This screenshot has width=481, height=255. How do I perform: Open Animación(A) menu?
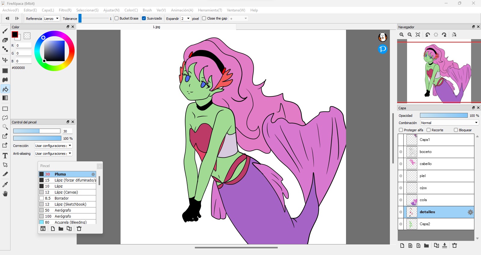[182, 10]
